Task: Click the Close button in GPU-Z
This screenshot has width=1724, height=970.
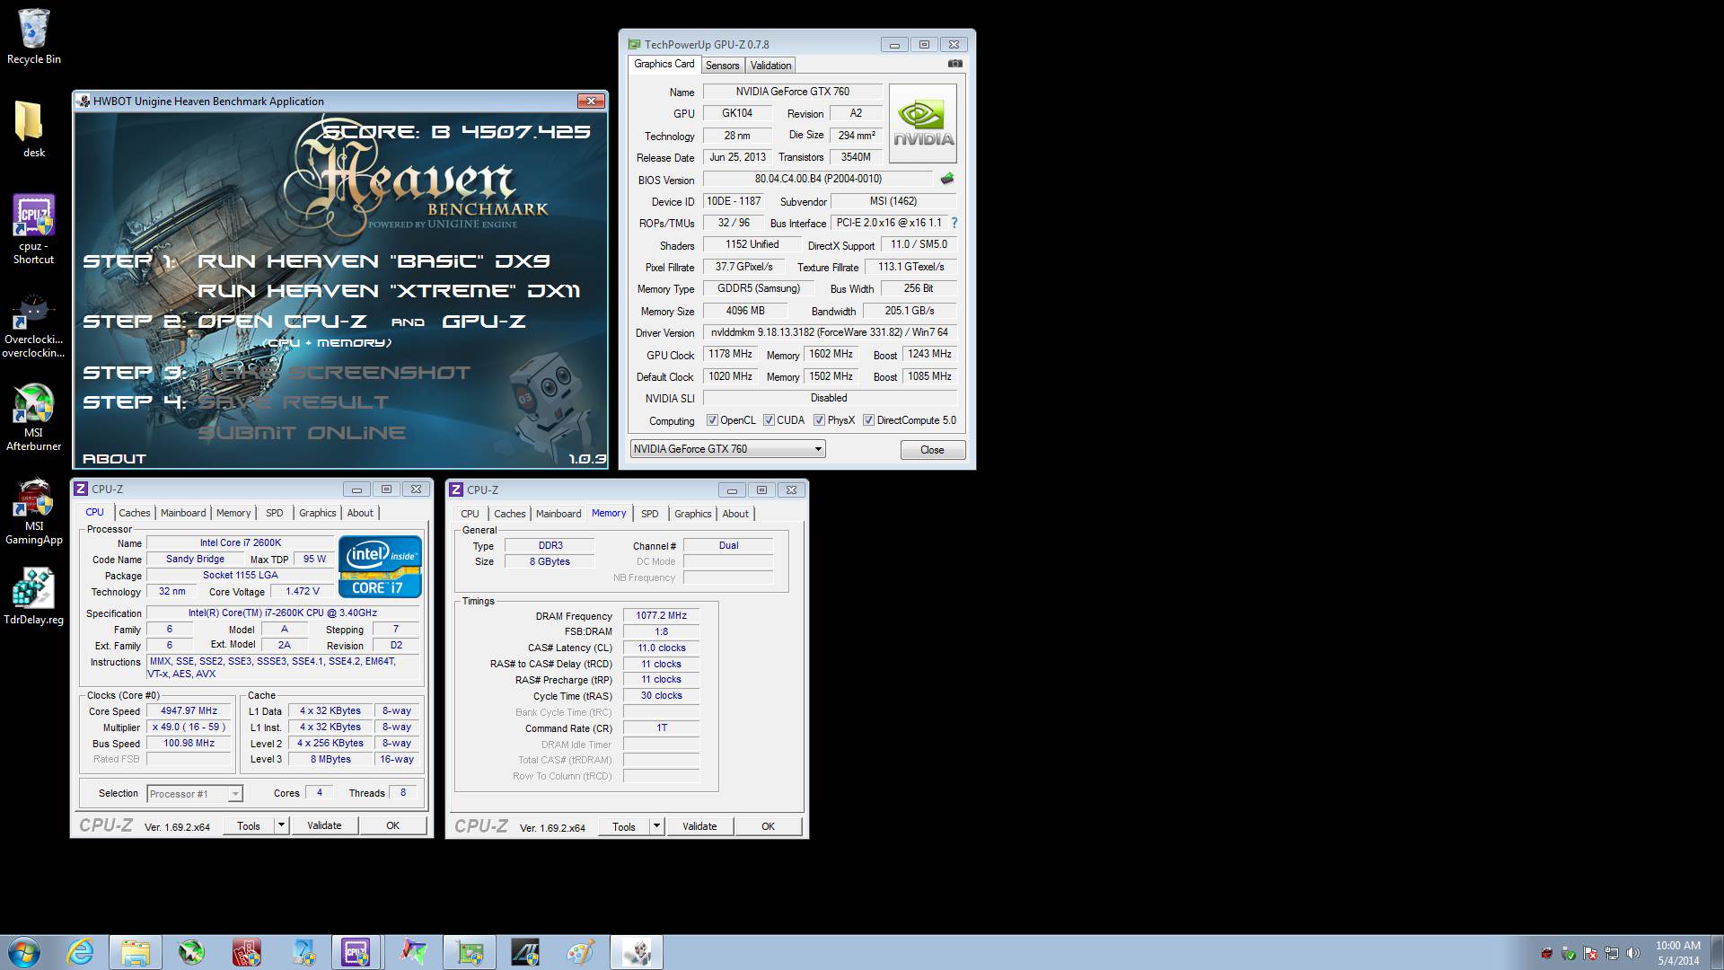Action: pyautogui.click(x=932, y=450)
